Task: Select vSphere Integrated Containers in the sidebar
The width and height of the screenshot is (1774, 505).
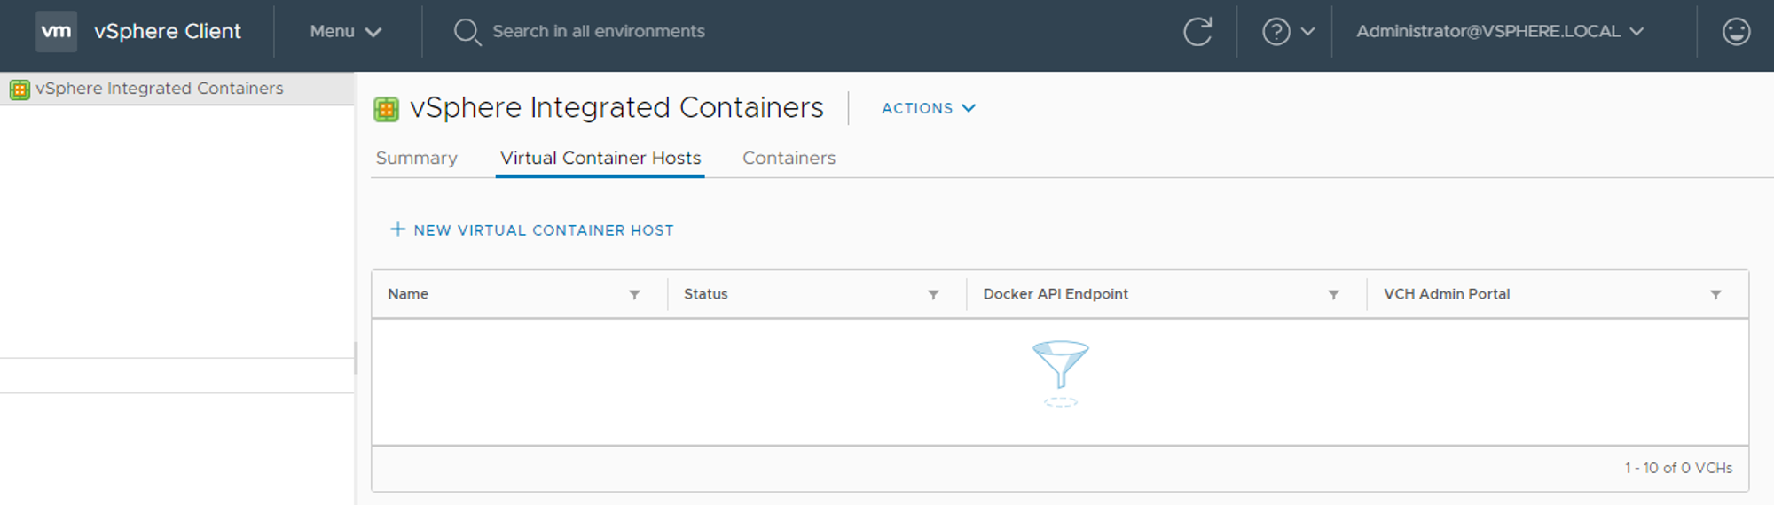Action: tap(159, 89)
